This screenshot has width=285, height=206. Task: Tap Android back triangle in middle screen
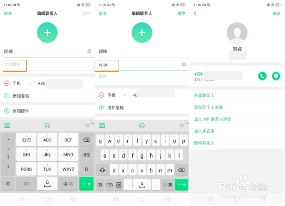tap(168, 199)
